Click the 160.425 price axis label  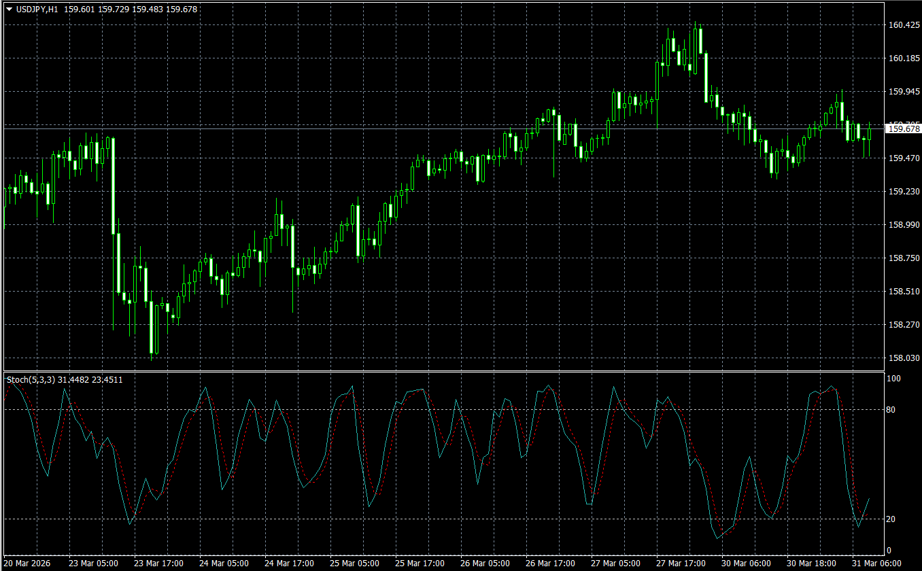[904, 25]
